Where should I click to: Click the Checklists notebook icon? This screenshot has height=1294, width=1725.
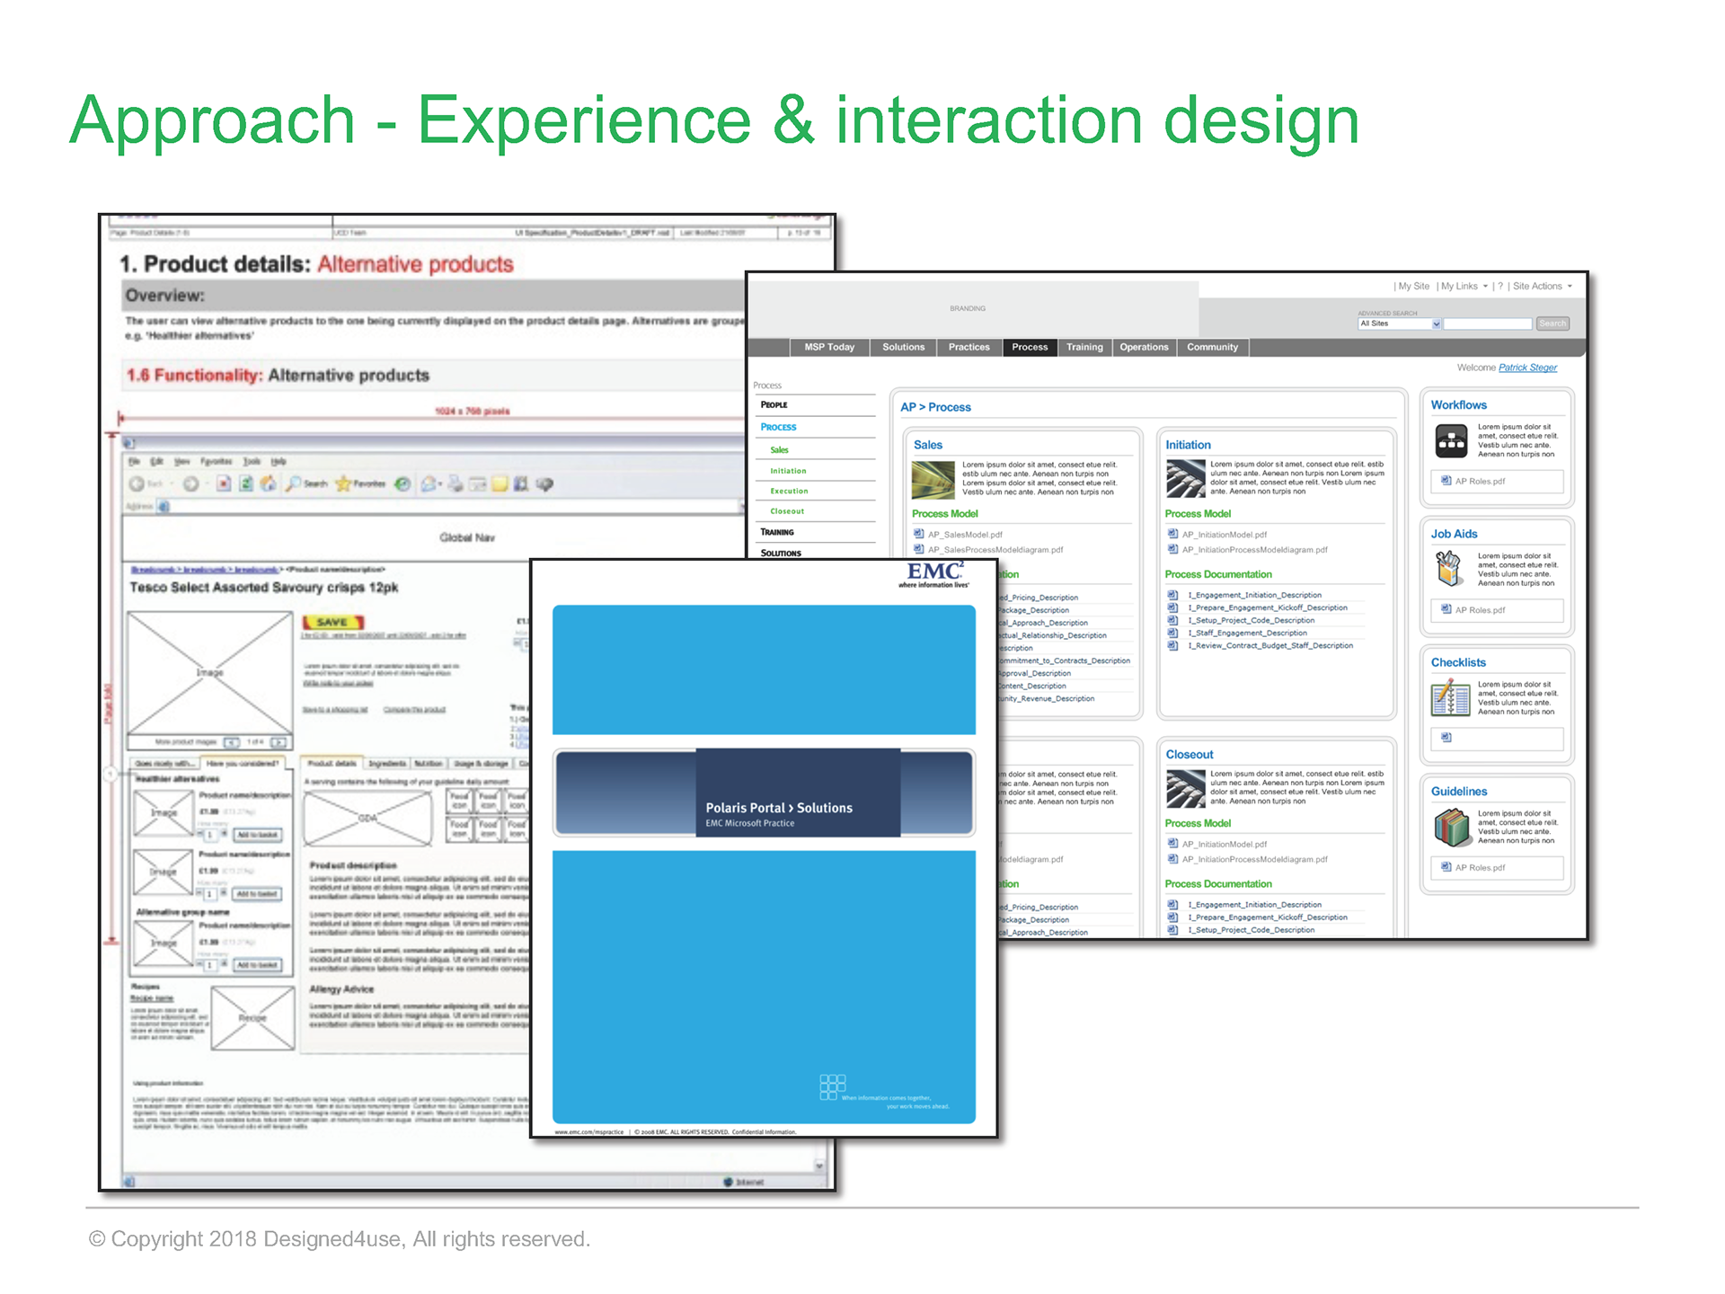coord(1450,698)
